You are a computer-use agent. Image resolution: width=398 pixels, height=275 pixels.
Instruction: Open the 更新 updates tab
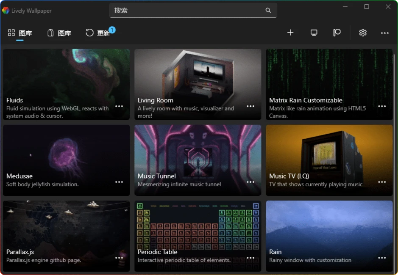98,33
